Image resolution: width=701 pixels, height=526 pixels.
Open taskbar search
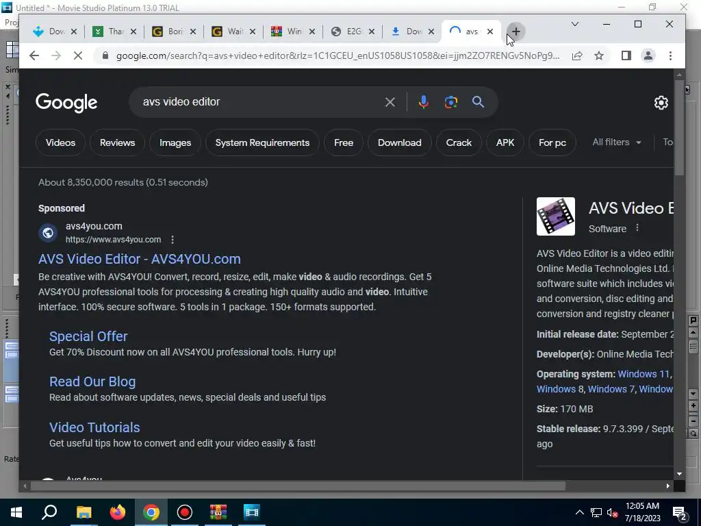pyautogui.click(x=49, y=512)
